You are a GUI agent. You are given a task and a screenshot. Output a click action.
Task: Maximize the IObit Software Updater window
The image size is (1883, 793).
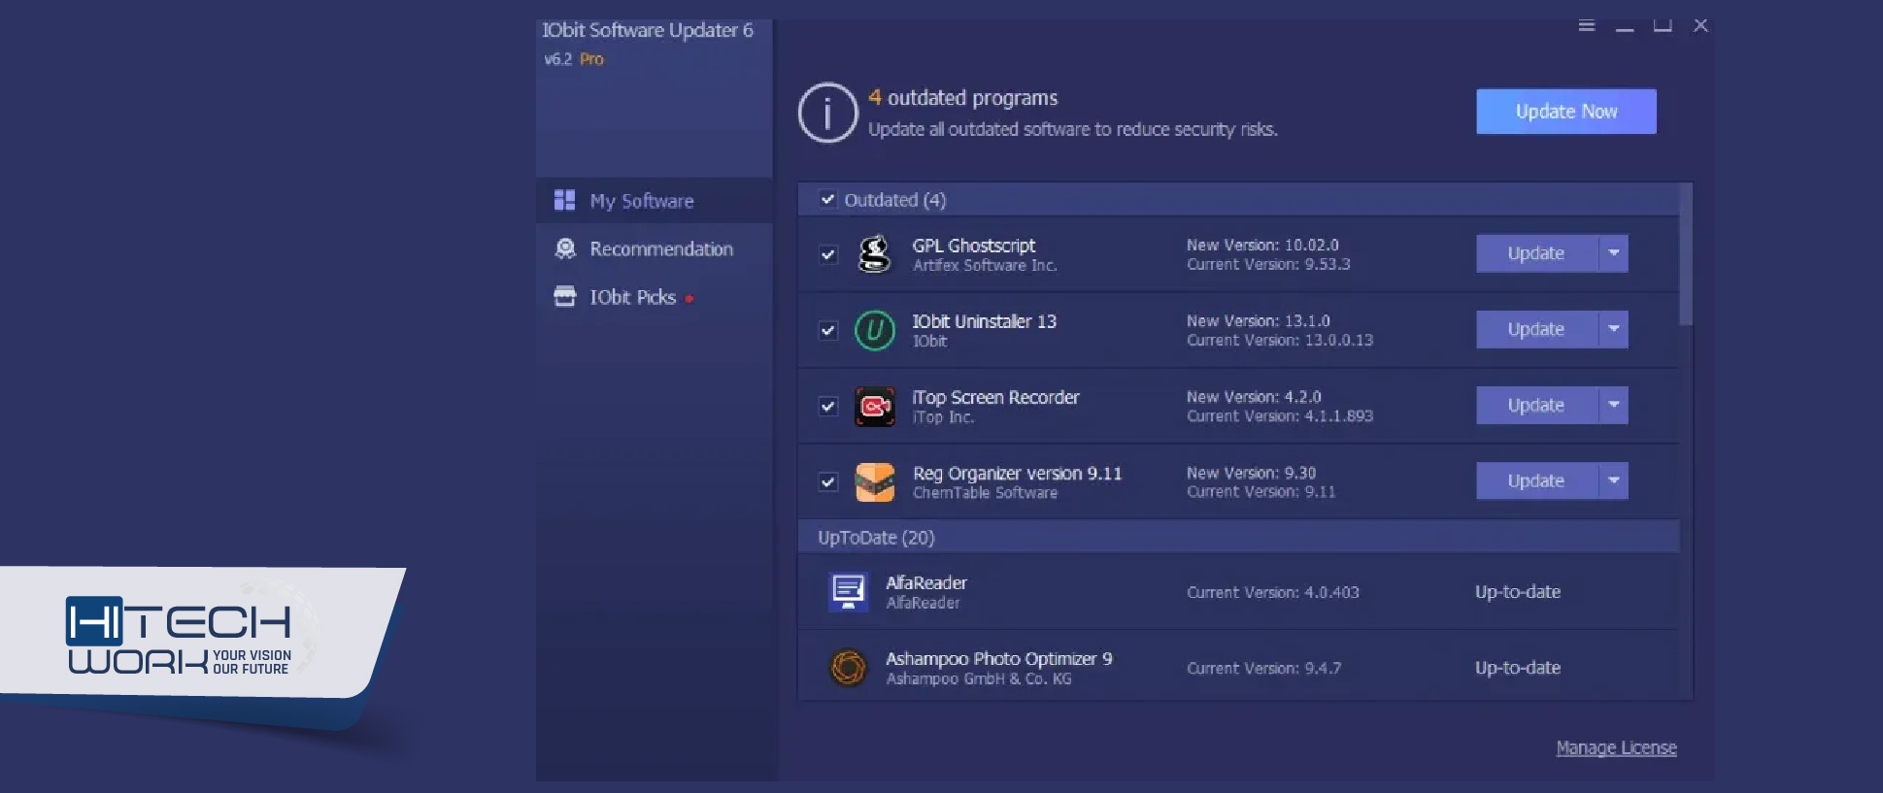(1663, 25)
